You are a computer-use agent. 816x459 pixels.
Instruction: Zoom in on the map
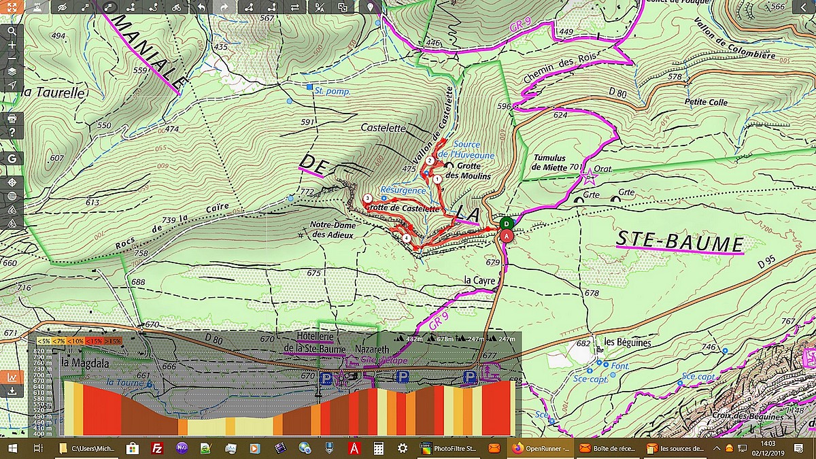(x=12, y=44)
